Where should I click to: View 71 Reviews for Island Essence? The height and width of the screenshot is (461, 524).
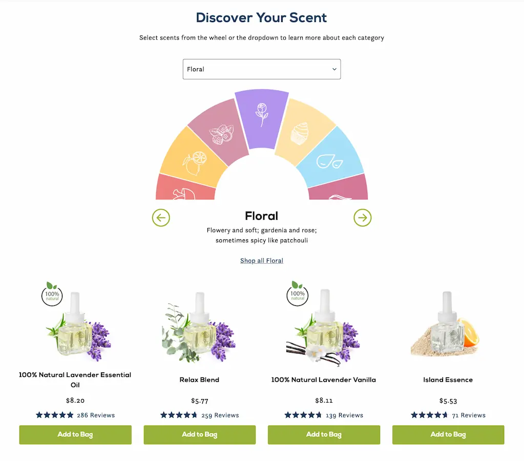click(x=469, y=415)
